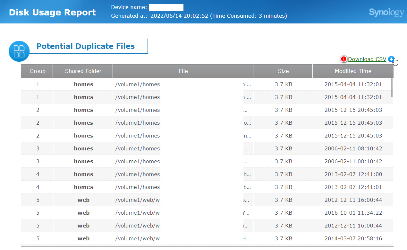407x250 pixels.
Task: Click the blue download arrow icon
Action: coord(391,59)
